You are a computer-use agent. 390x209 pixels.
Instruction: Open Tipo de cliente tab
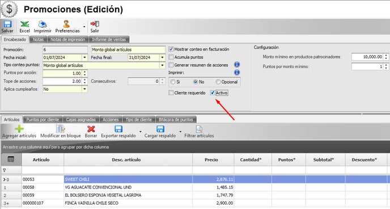pos(138,120)
